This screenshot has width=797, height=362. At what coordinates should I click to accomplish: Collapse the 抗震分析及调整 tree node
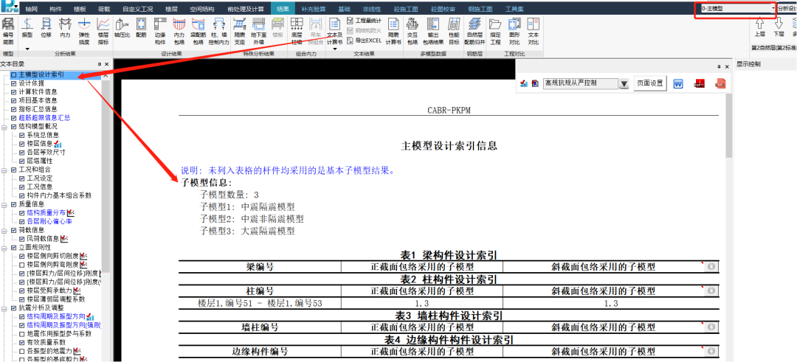4,307
